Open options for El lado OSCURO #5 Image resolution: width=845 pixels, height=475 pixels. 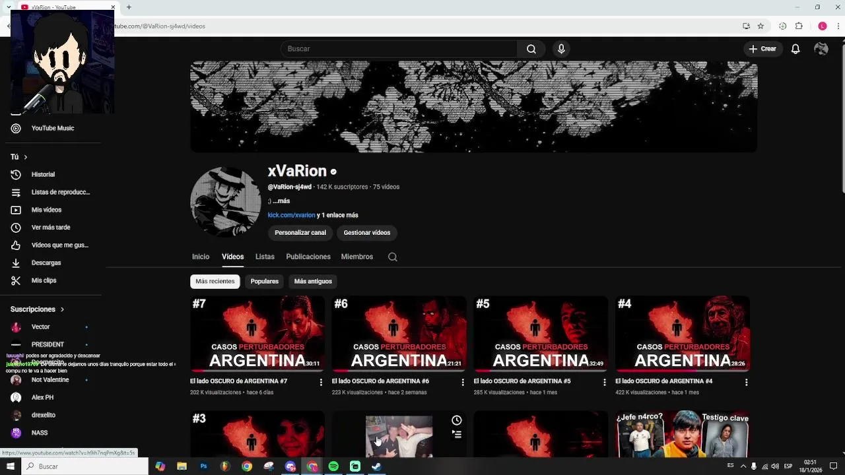coord(604,382)
